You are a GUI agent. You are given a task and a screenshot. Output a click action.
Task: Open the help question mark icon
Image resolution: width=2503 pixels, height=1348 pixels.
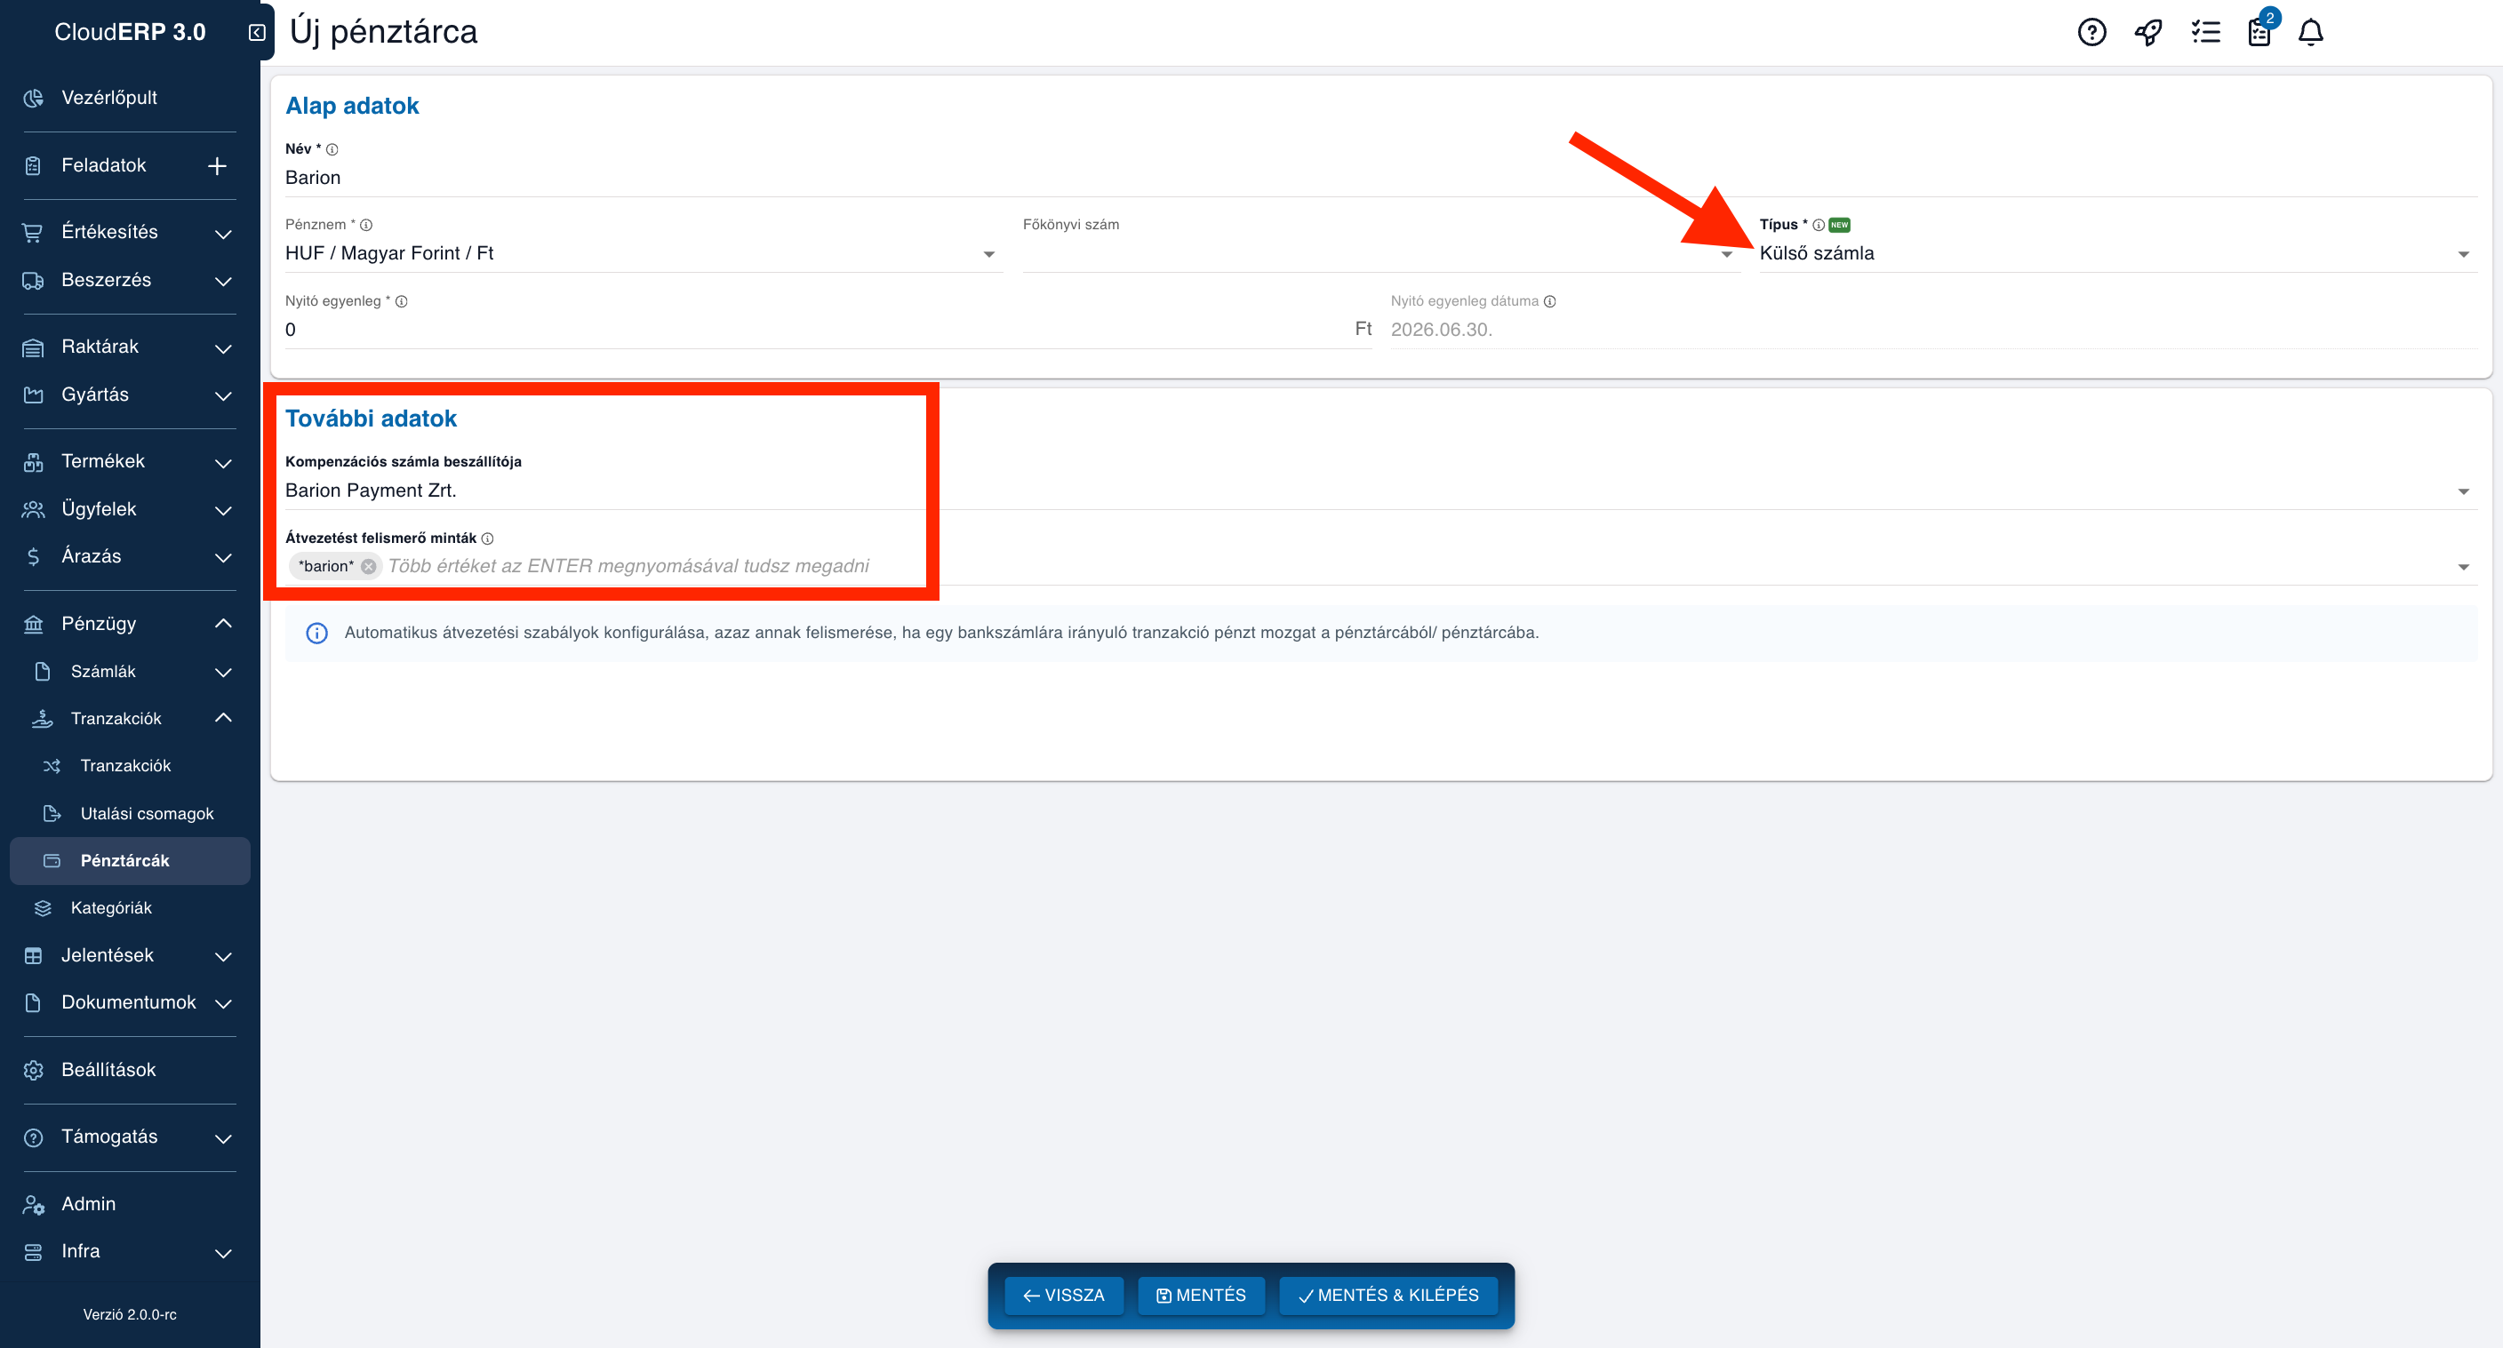2091,32
